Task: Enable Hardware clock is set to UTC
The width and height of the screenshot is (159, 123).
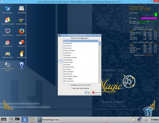Action: click(x=69, y=85)
